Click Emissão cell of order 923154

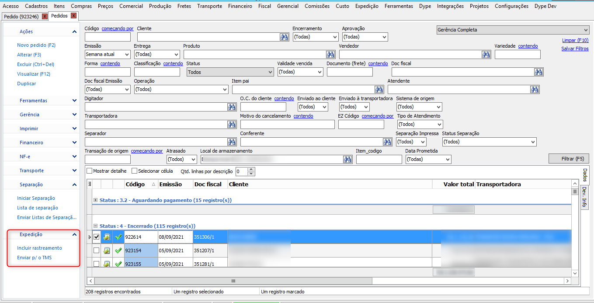tap(175, 251)
